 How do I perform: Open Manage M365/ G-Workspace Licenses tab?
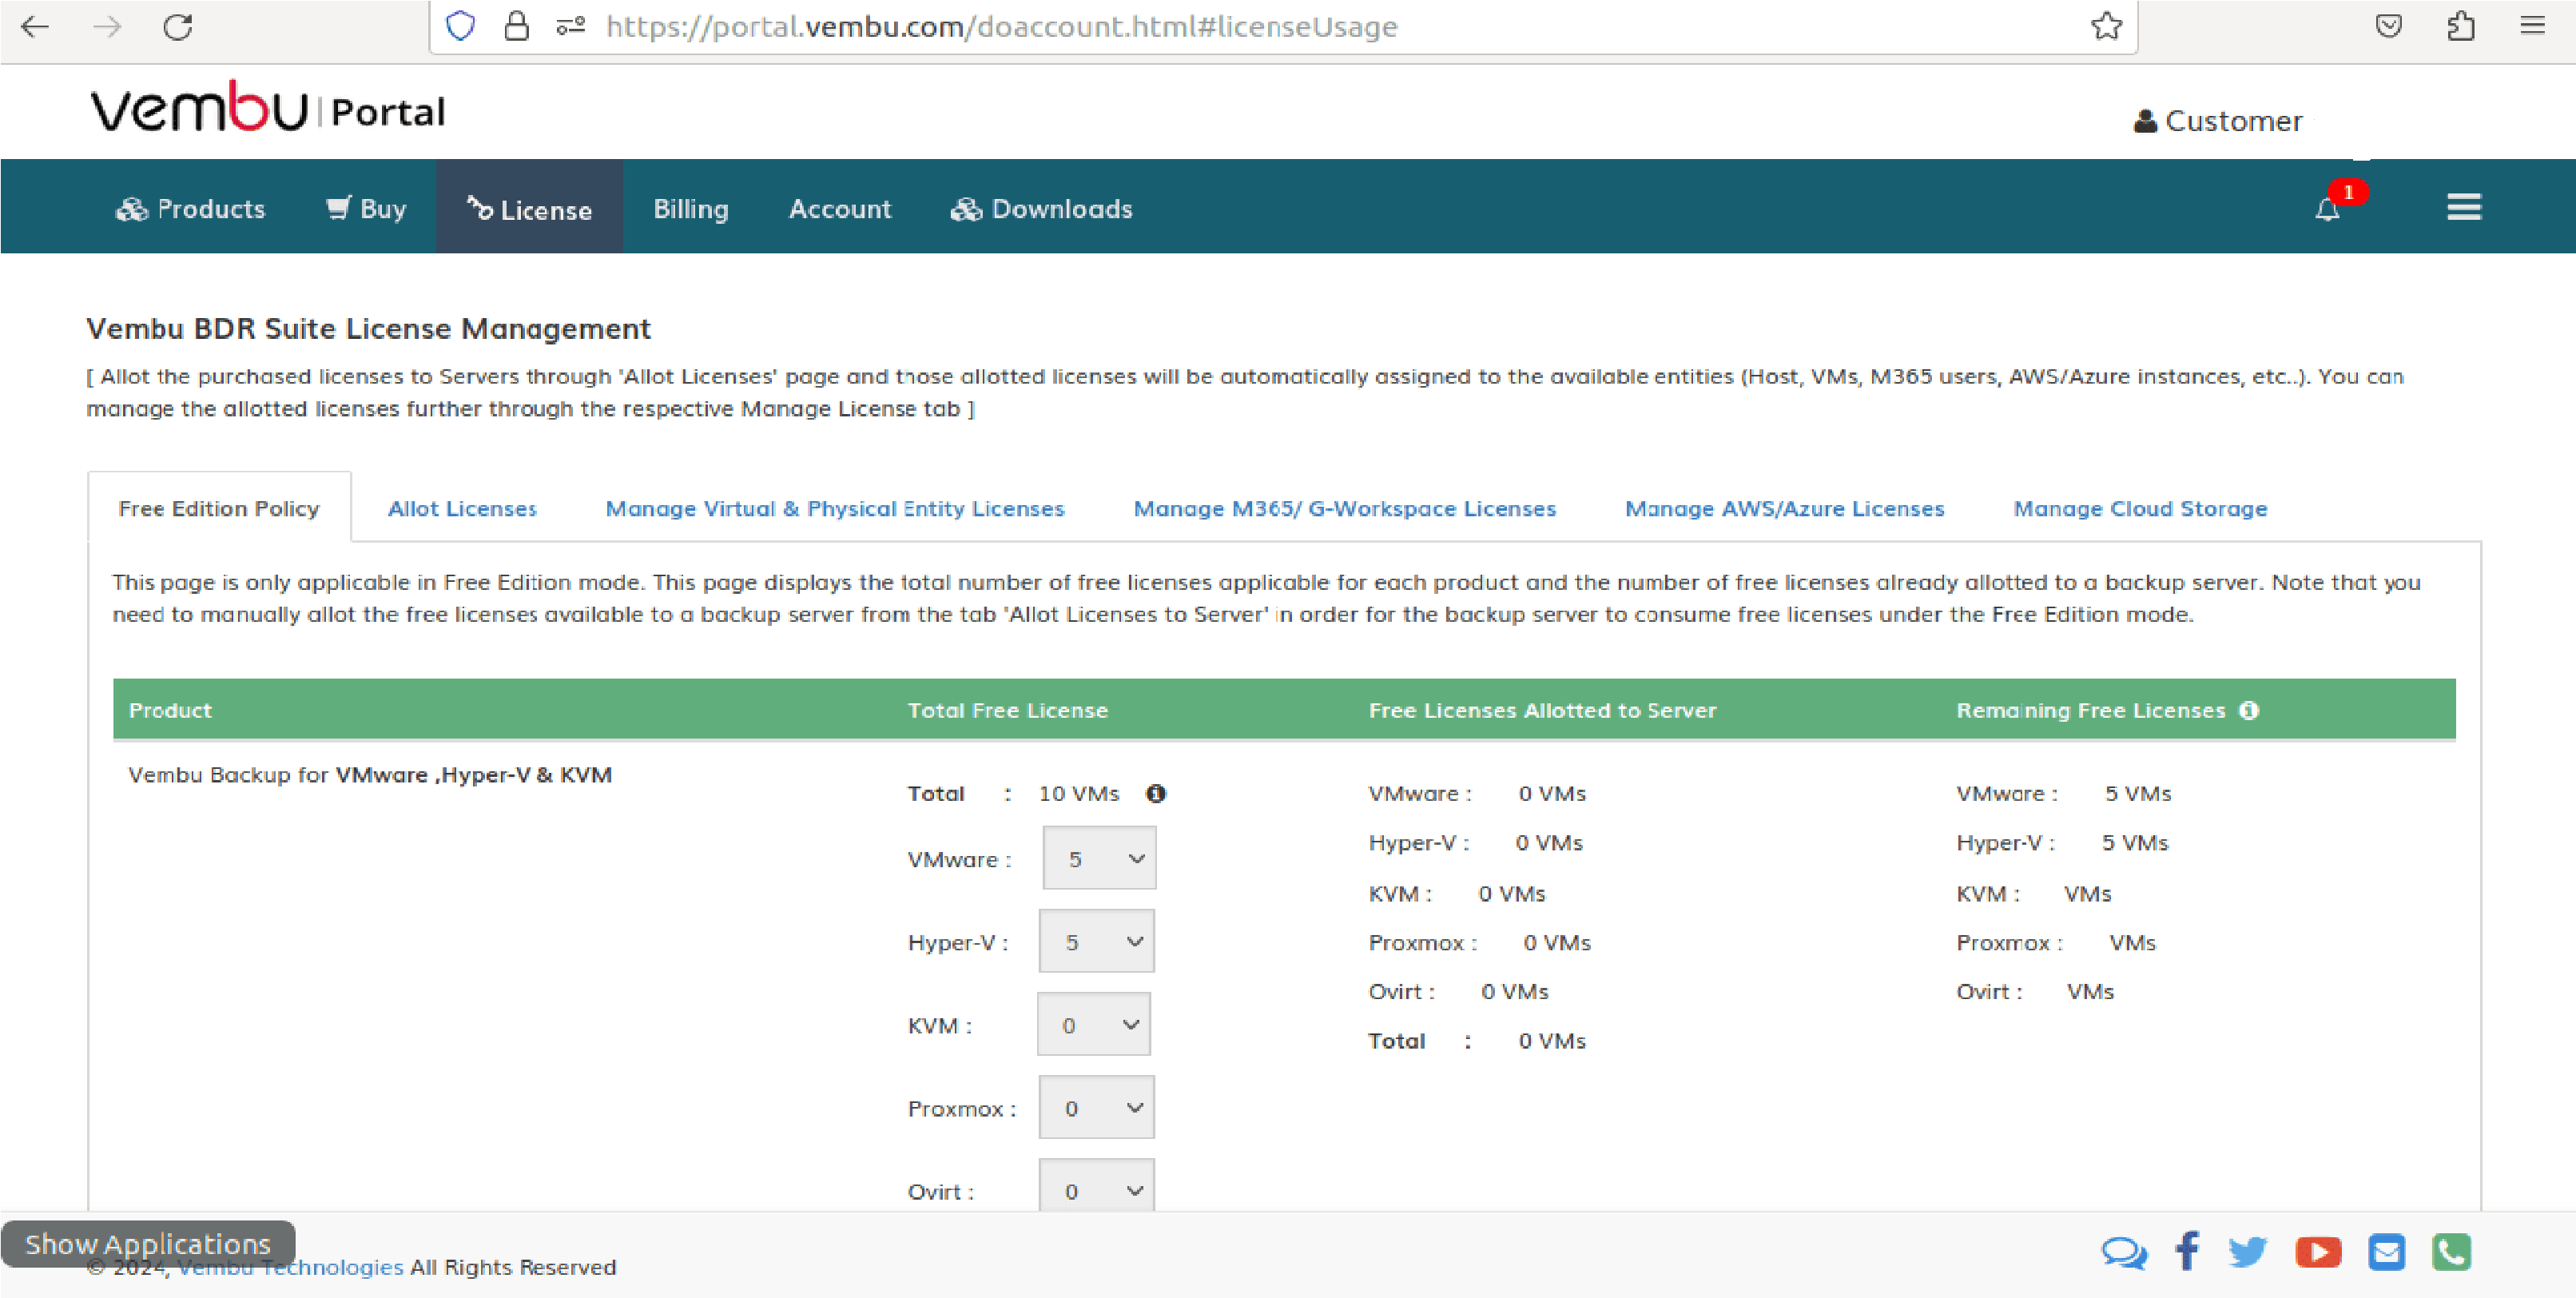[1345, 508]
